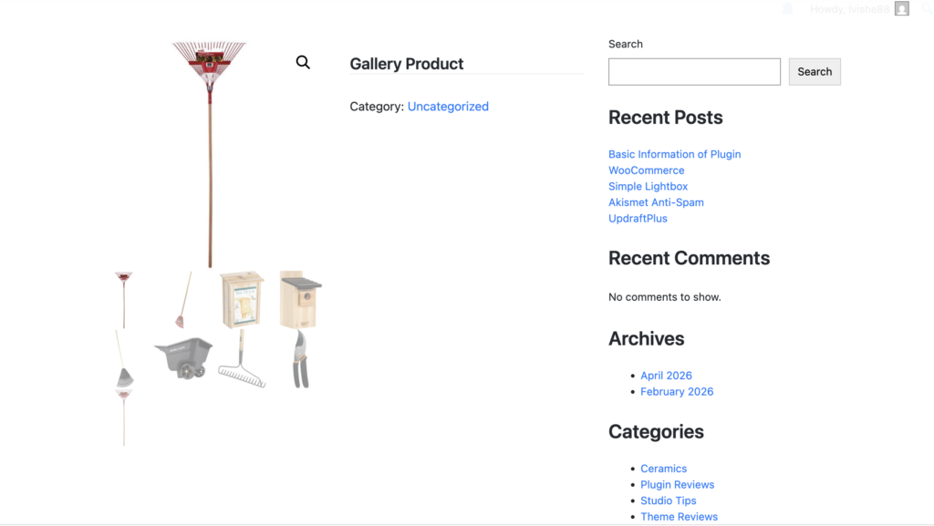
Task: Click the user avatar icon in admin bar
Action: point(901,9)
